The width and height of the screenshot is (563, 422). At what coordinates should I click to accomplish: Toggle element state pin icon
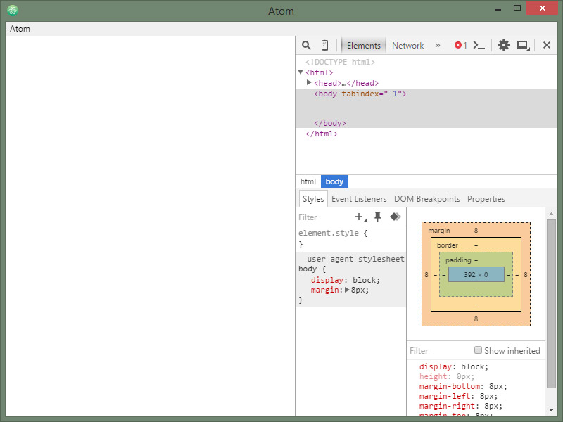pyautogui.click(x=378, y=217)
